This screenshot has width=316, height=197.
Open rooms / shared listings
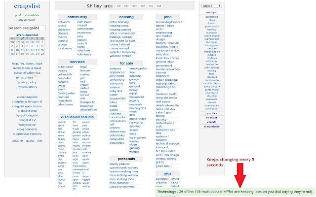point(119,44)
